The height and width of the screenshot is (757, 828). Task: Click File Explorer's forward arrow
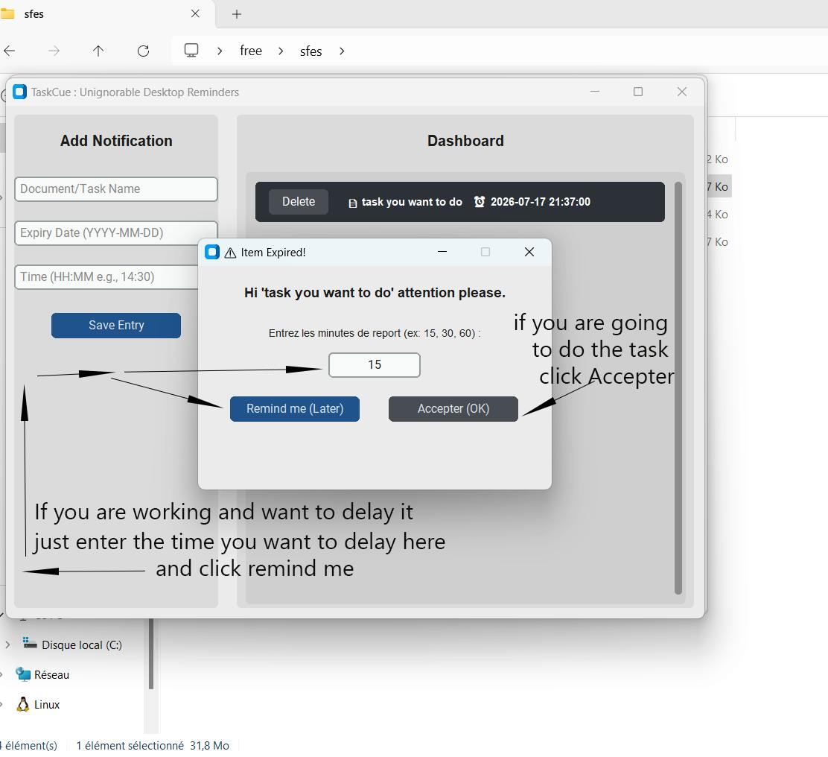[54, 51]
